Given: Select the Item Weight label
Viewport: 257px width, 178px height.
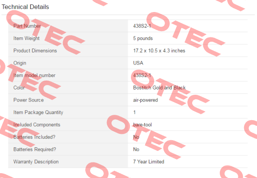Looking at the screenshot, I should (26, 38).
